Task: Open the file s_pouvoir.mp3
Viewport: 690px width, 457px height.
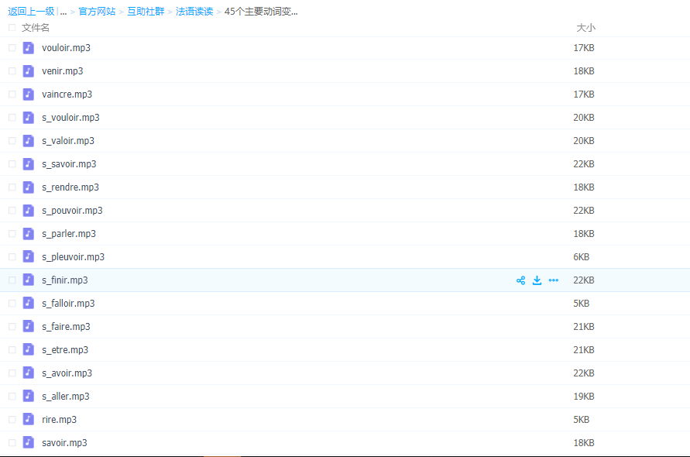Action: click(x=72, y=211)
